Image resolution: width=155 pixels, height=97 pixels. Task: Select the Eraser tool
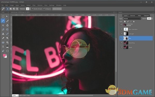click(3, 29)
